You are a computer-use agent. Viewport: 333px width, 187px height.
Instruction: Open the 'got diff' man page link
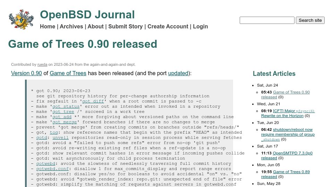tap(93, 101)
